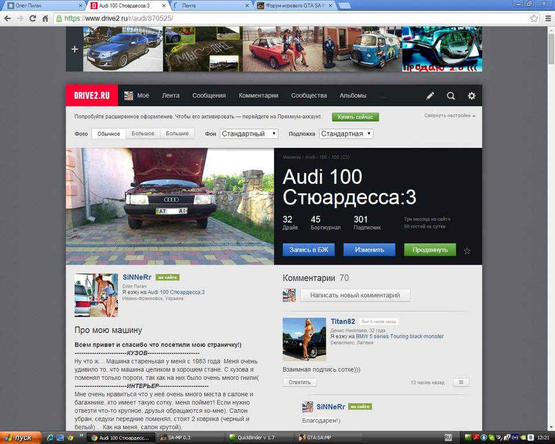555x444 pixels.
Task: Click the plus icon beside promo photos
Action: point(75,49)
